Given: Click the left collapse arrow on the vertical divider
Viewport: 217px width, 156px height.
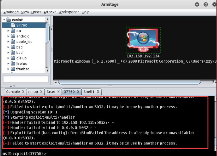Looking at the screenshot, I should click(52, 26).
